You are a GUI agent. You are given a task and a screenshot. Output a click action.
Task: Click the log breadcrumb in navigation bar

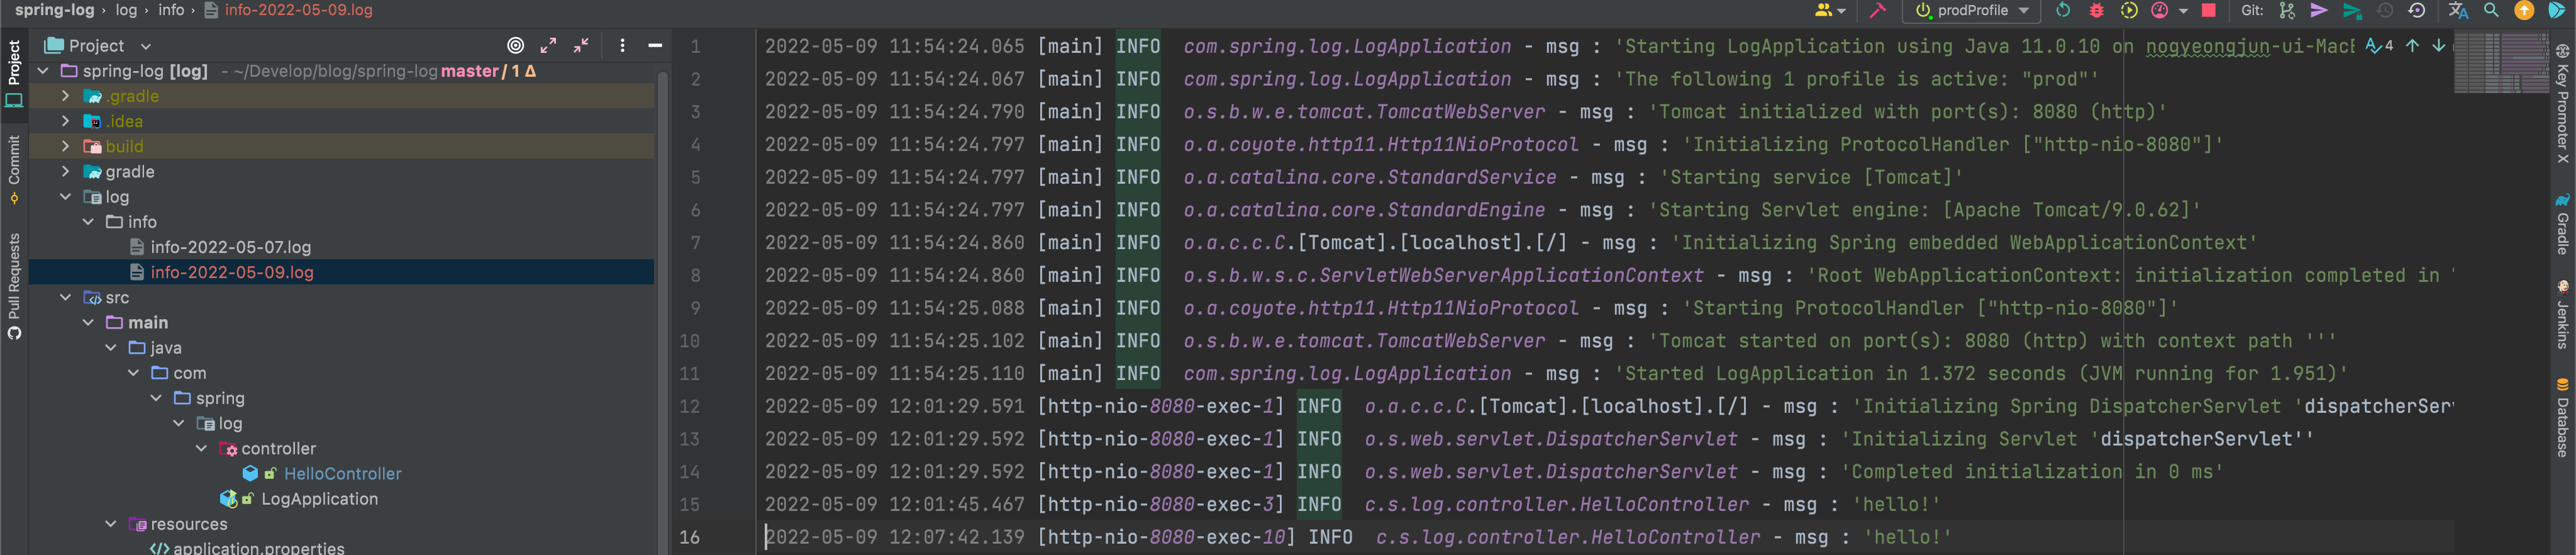click(x=126, y=10)
